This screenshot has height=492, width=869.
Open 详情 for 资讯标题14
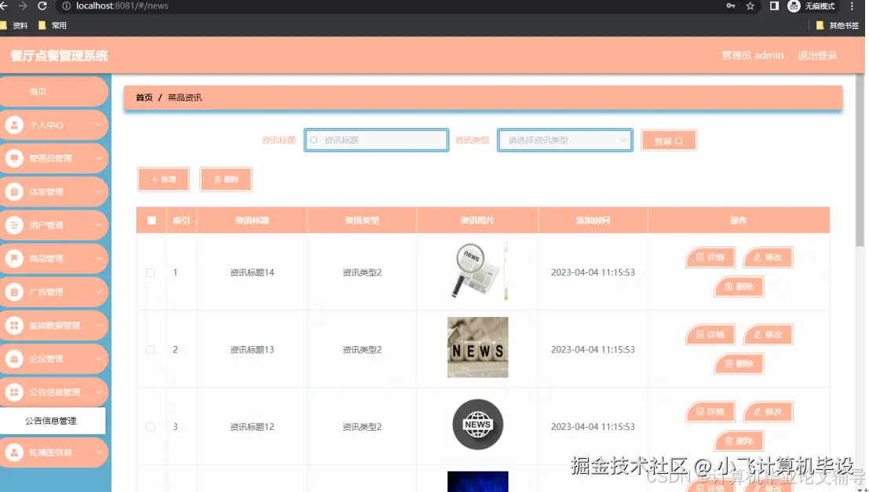pyautogui.click(x=710, y=257)
